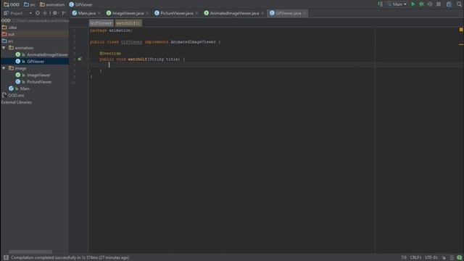Click yellow inspection indicator at editor top-right

click(x=461, y=30)
